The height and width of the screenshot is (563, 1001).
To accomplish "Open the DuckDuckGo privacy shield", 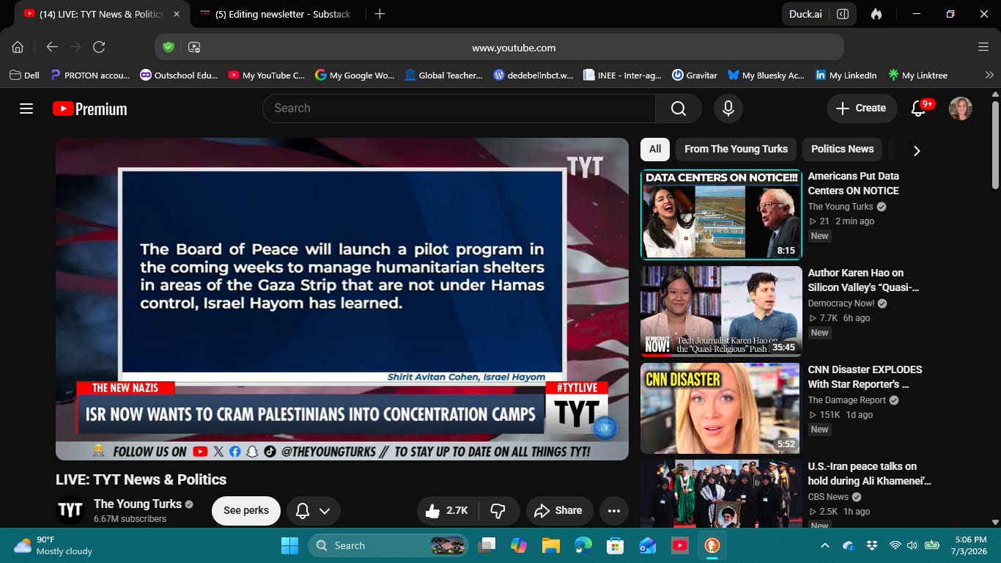I will pos(169,47).
